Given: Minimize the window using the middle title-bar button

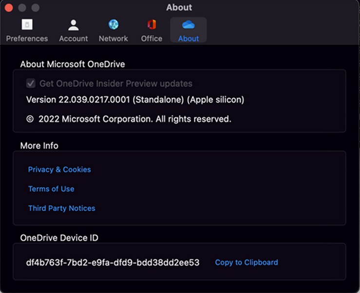Looking at the screenshot, I should click(22, 8).
